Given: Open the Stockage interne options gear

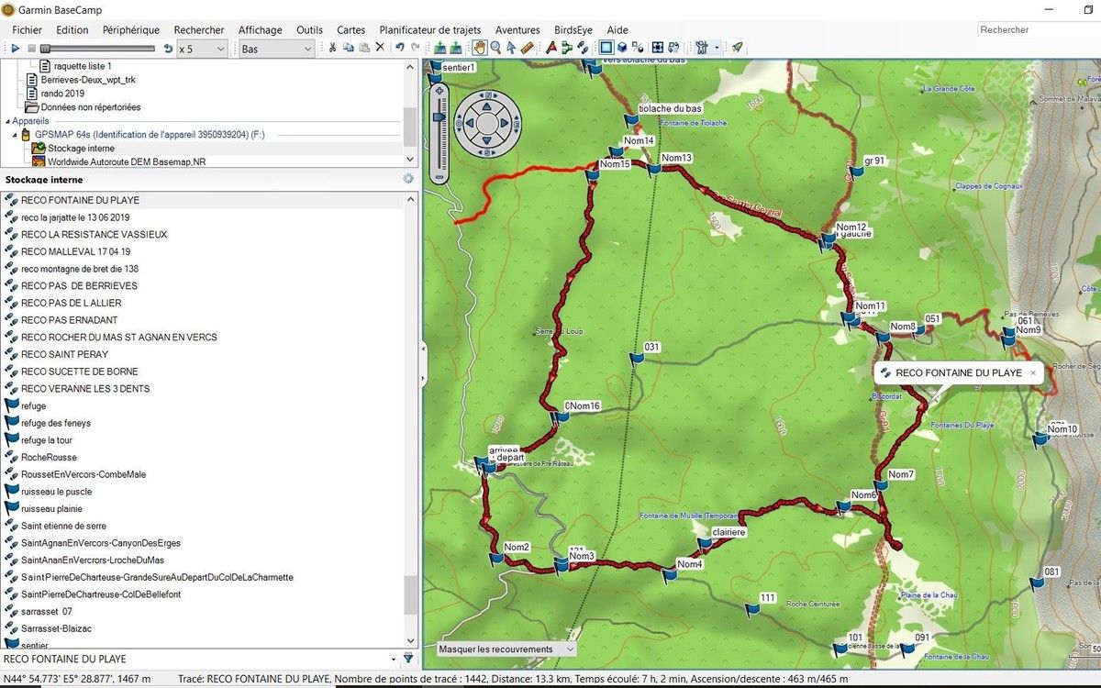Looking at the screenshot, I should tap(408, 179).
